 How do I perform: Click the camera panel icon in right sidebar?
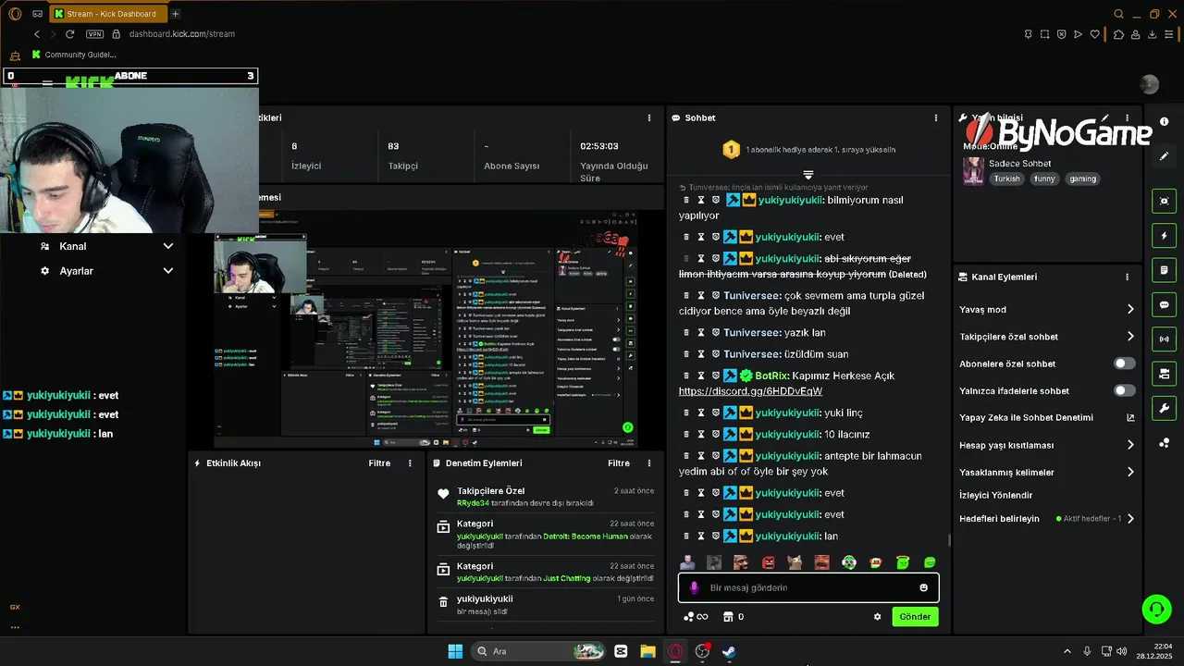click(1164, 374)
